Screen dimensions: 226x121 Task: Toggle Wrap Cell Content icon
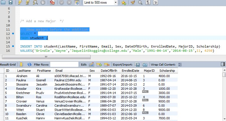[180, 65]
